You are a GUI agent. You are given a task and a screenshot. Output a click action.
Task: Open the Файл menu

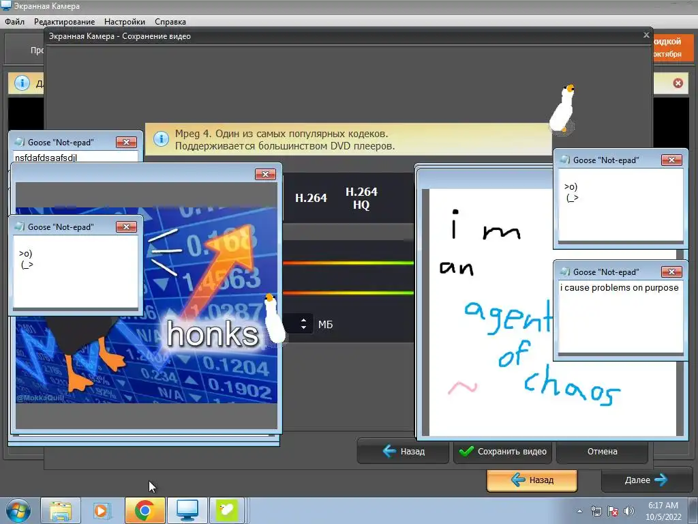[x=15, y=21]
